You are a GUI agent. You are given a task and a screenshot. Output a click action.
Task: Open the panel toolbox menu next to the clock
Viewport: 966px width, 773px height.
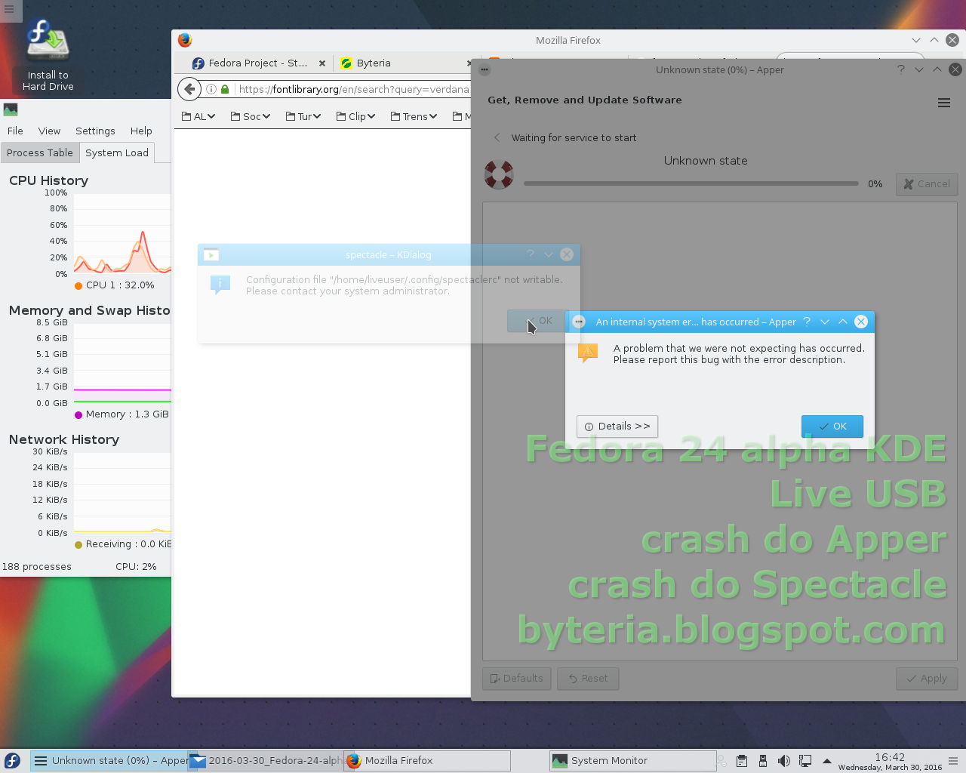point(954,761)
